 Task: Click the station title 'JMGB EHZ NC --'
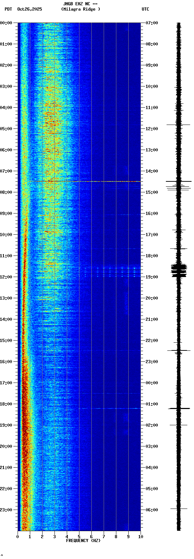(80, 4)
